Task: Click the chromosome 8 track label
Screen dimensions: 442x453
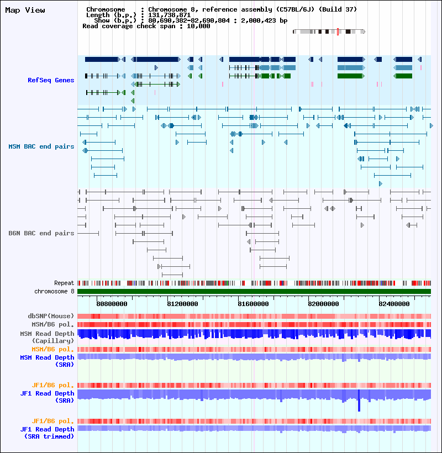Action: click(54, 291)
